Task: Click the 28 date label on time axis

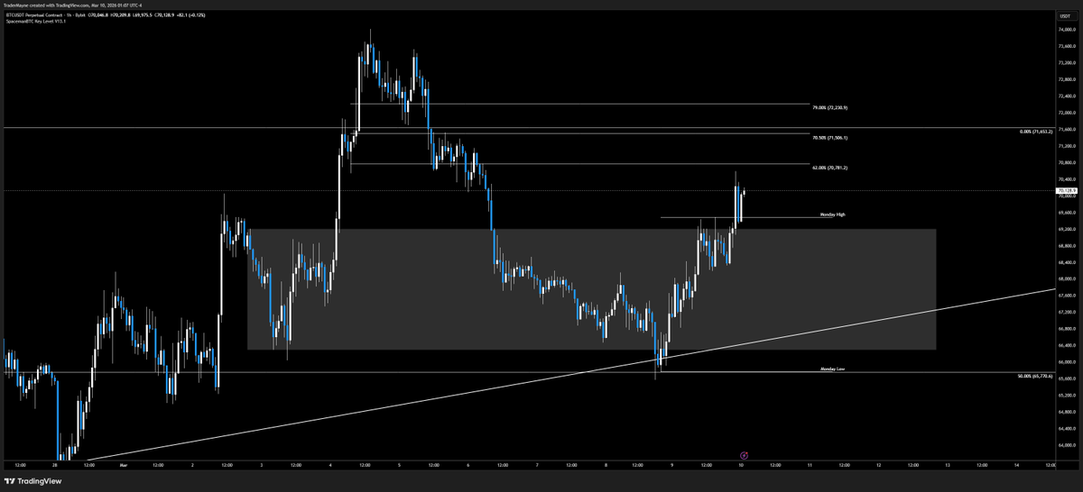Action: click(55, 466)
